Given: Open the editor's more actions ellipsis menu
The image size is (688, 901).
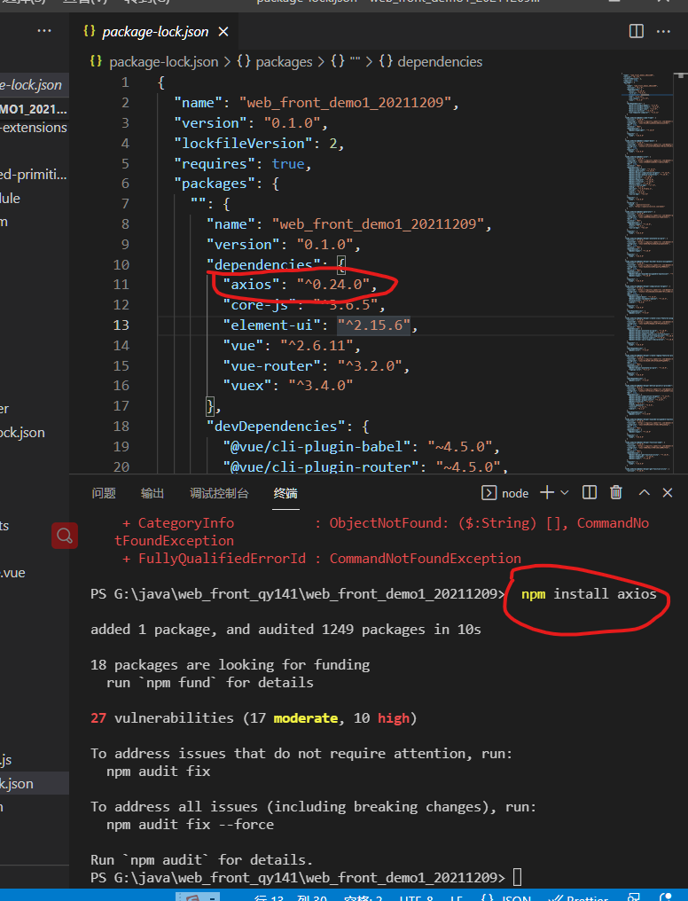Looking at the screenshot, I should [663, 31].
